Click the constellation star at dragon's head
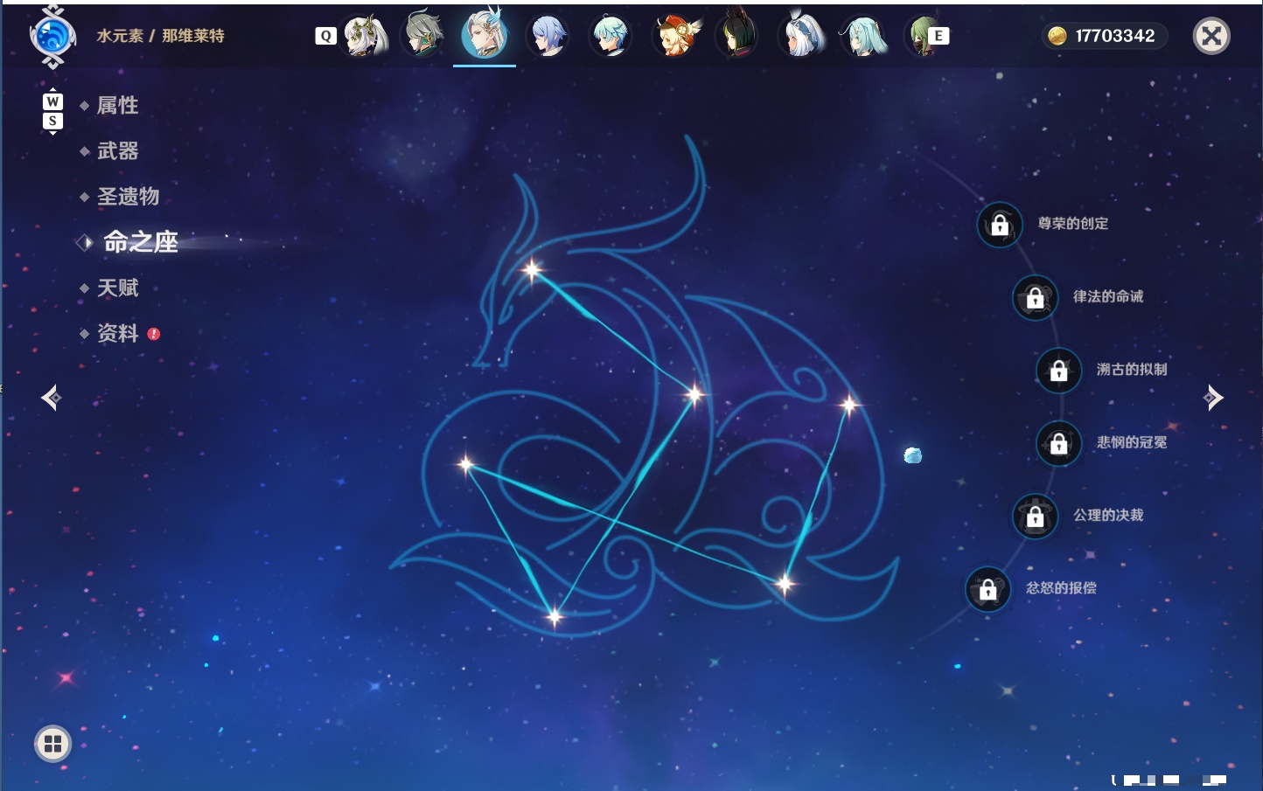The image size is (1263, 791). coord(532,270)
